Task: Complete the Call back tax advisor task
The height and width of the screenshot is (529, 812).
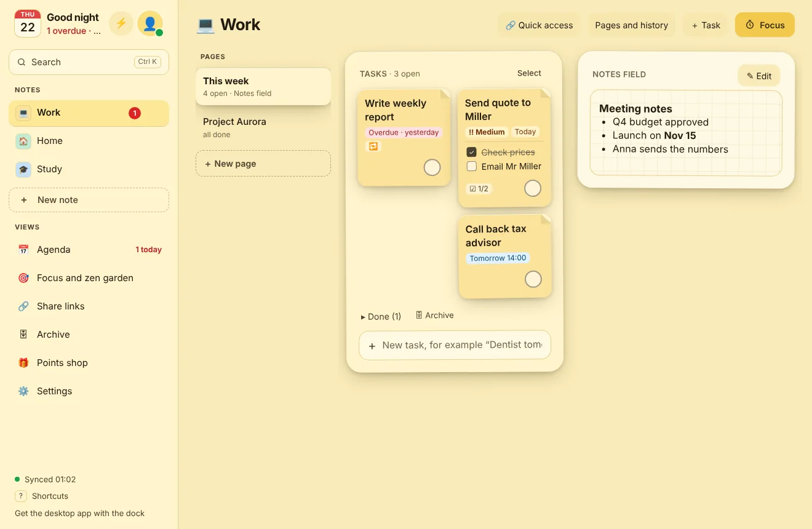Action: pyautogui.click(x=533, y=279)
